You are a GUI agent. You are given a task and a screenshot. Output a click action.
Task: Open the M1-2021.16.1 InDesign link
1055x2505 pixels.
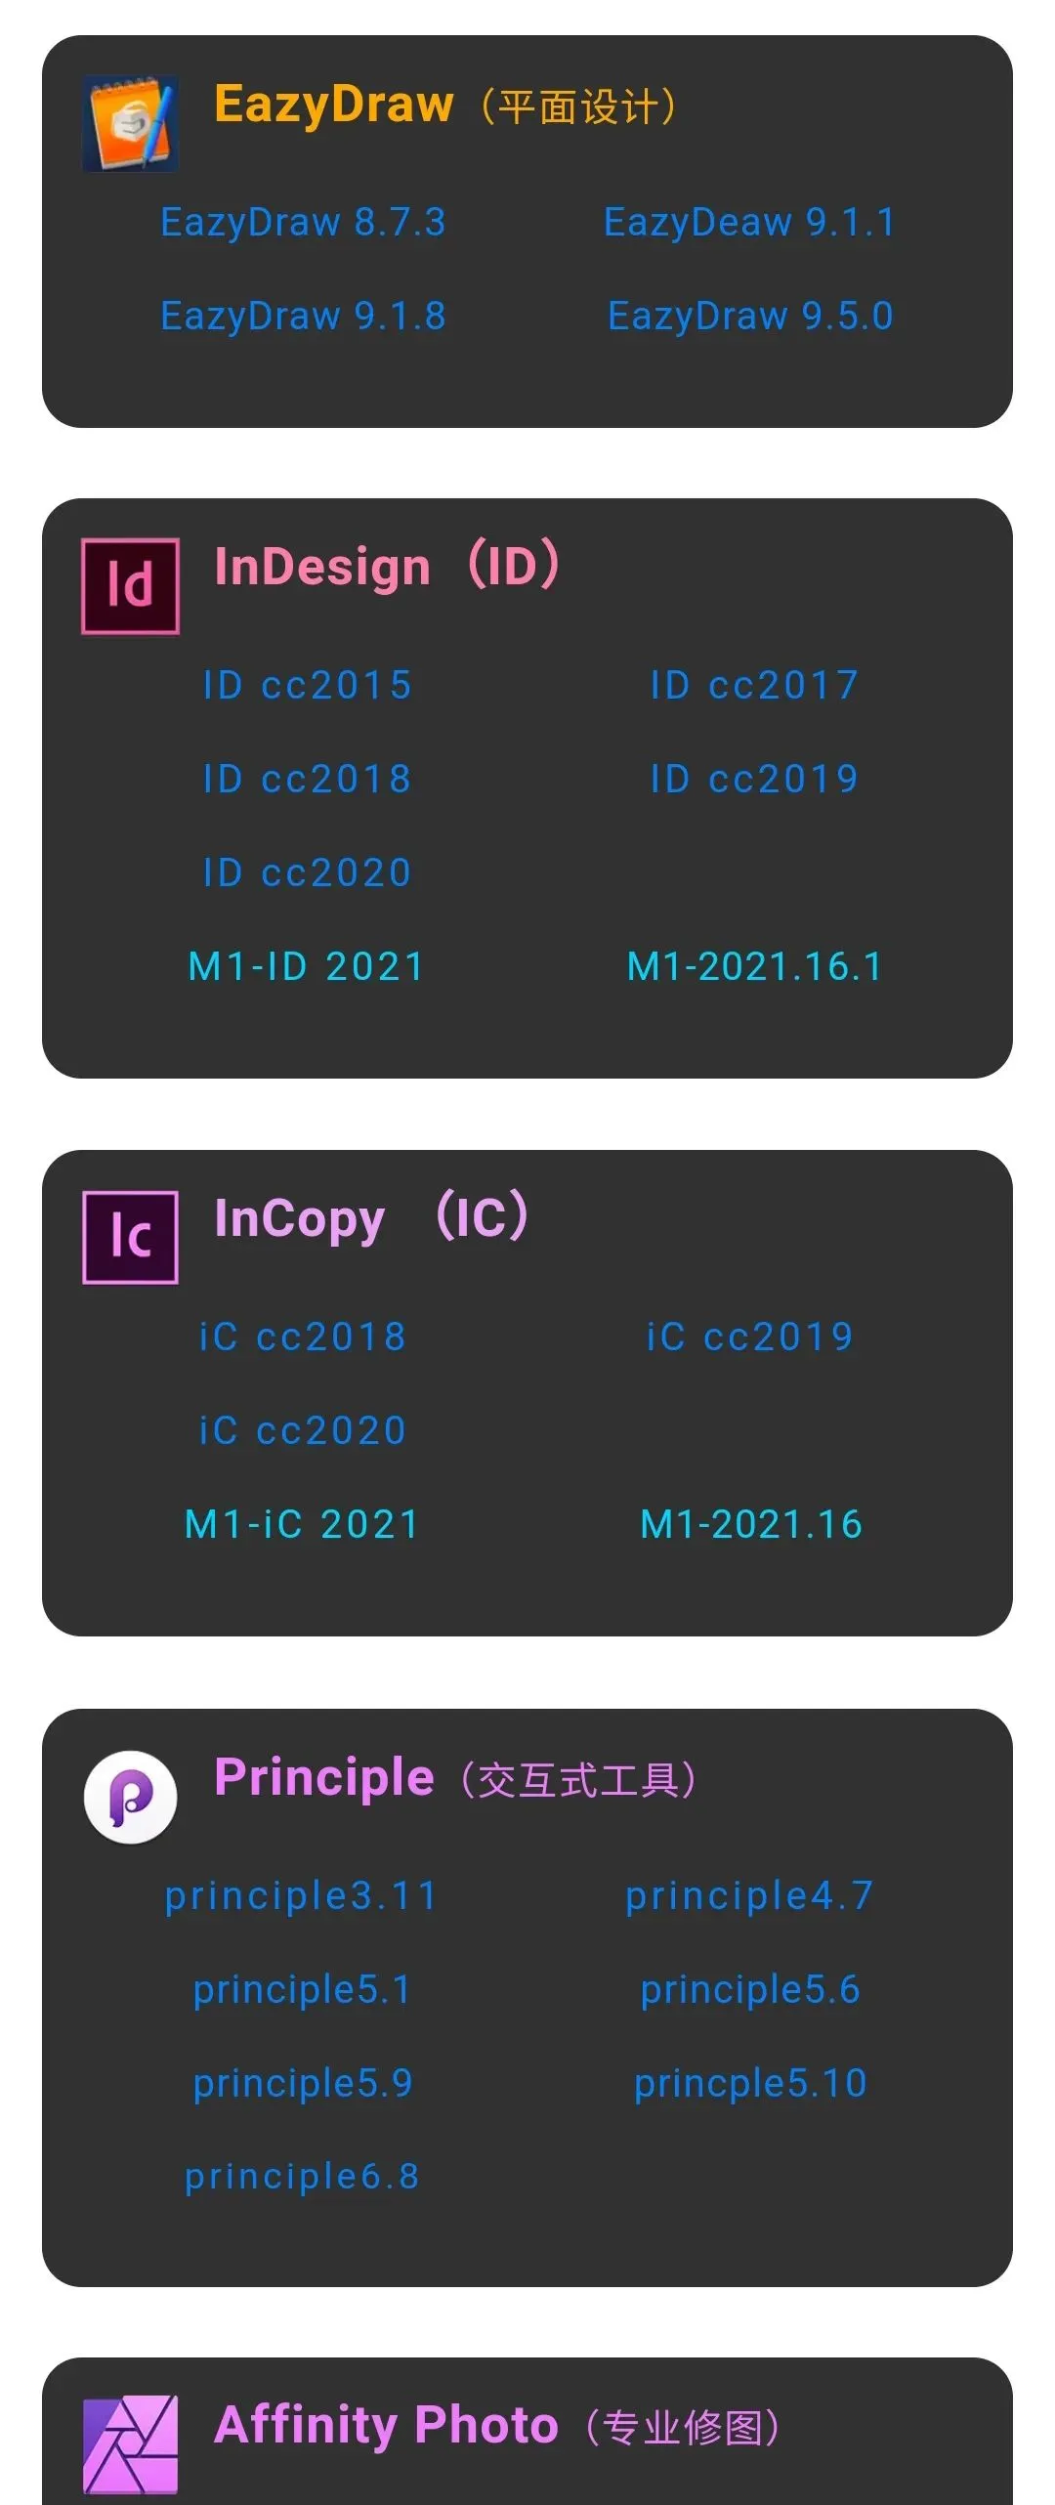pos(754,967)
